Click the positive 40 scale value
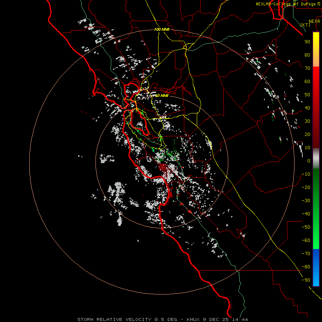 point(307,108)
